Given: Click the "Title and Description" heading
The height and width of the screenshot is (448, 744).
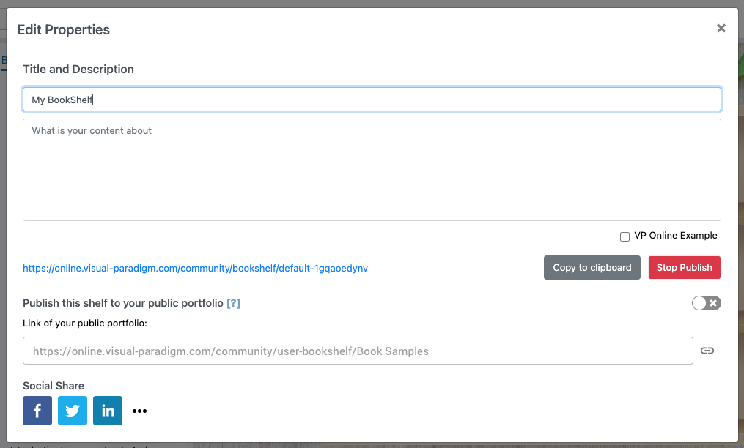Looking at the screenshot, I should pos(78,70).
